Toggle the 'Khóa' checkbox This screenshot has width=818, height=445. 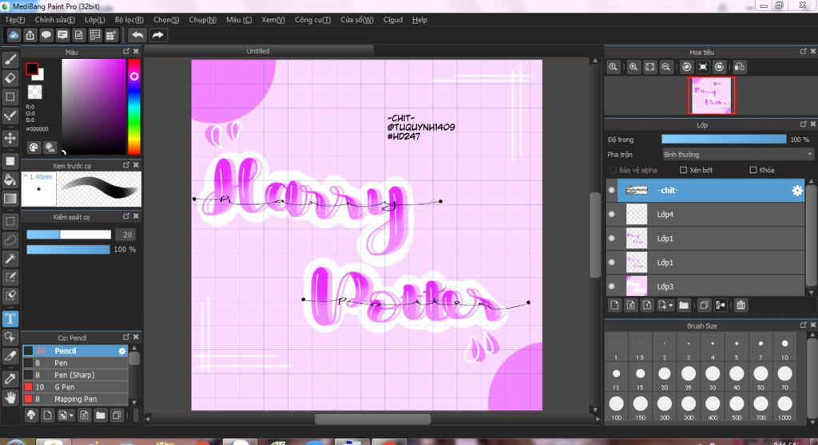[x=753, y=170]
